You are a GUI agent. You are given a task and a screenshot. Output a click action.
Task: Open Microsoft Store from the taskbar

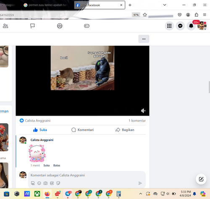[x=7, y=194]
